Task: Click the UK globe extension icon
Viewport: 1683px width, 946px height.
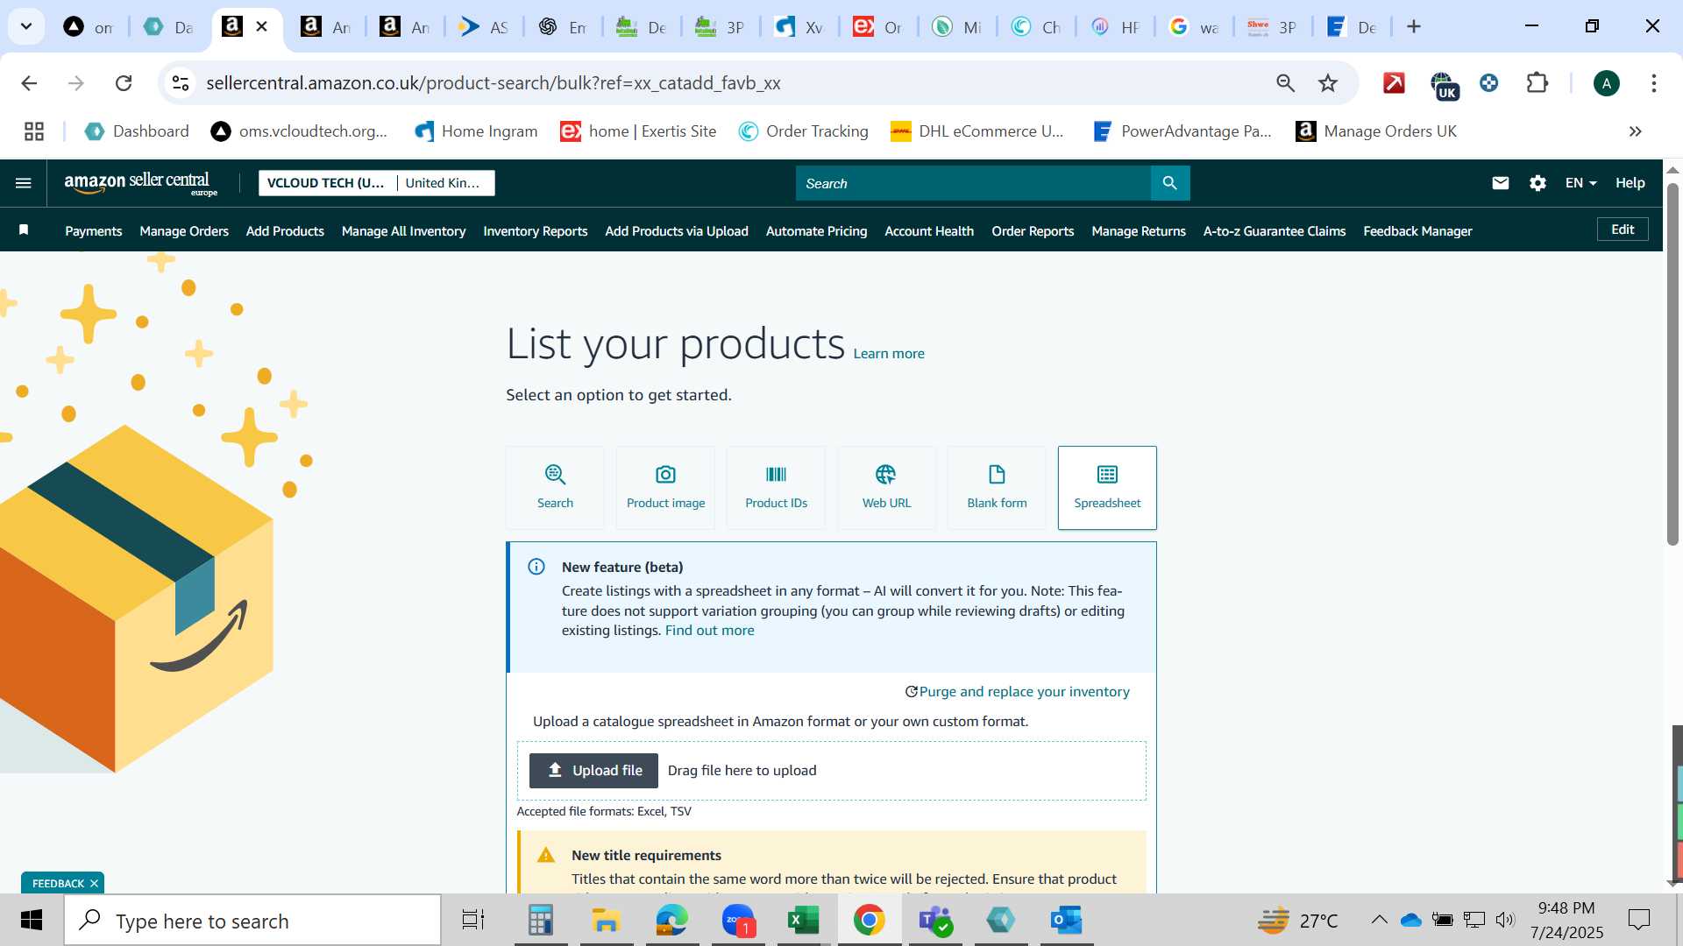Action: coord(1444,85)
